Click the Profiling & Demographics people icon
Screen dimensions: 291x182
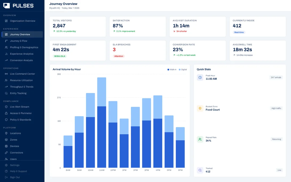pos(6,47)
